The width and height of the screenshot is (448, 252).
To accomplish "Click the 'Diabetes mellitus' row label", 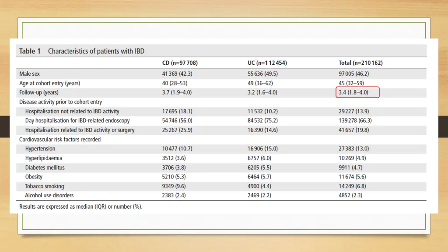I will [x=45, y=168].
